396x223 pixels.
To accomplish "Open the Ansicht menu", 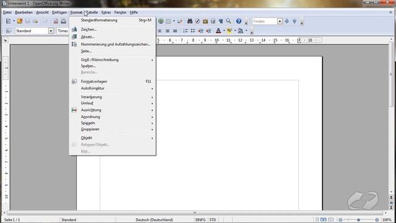I will [x=42, y=12].
